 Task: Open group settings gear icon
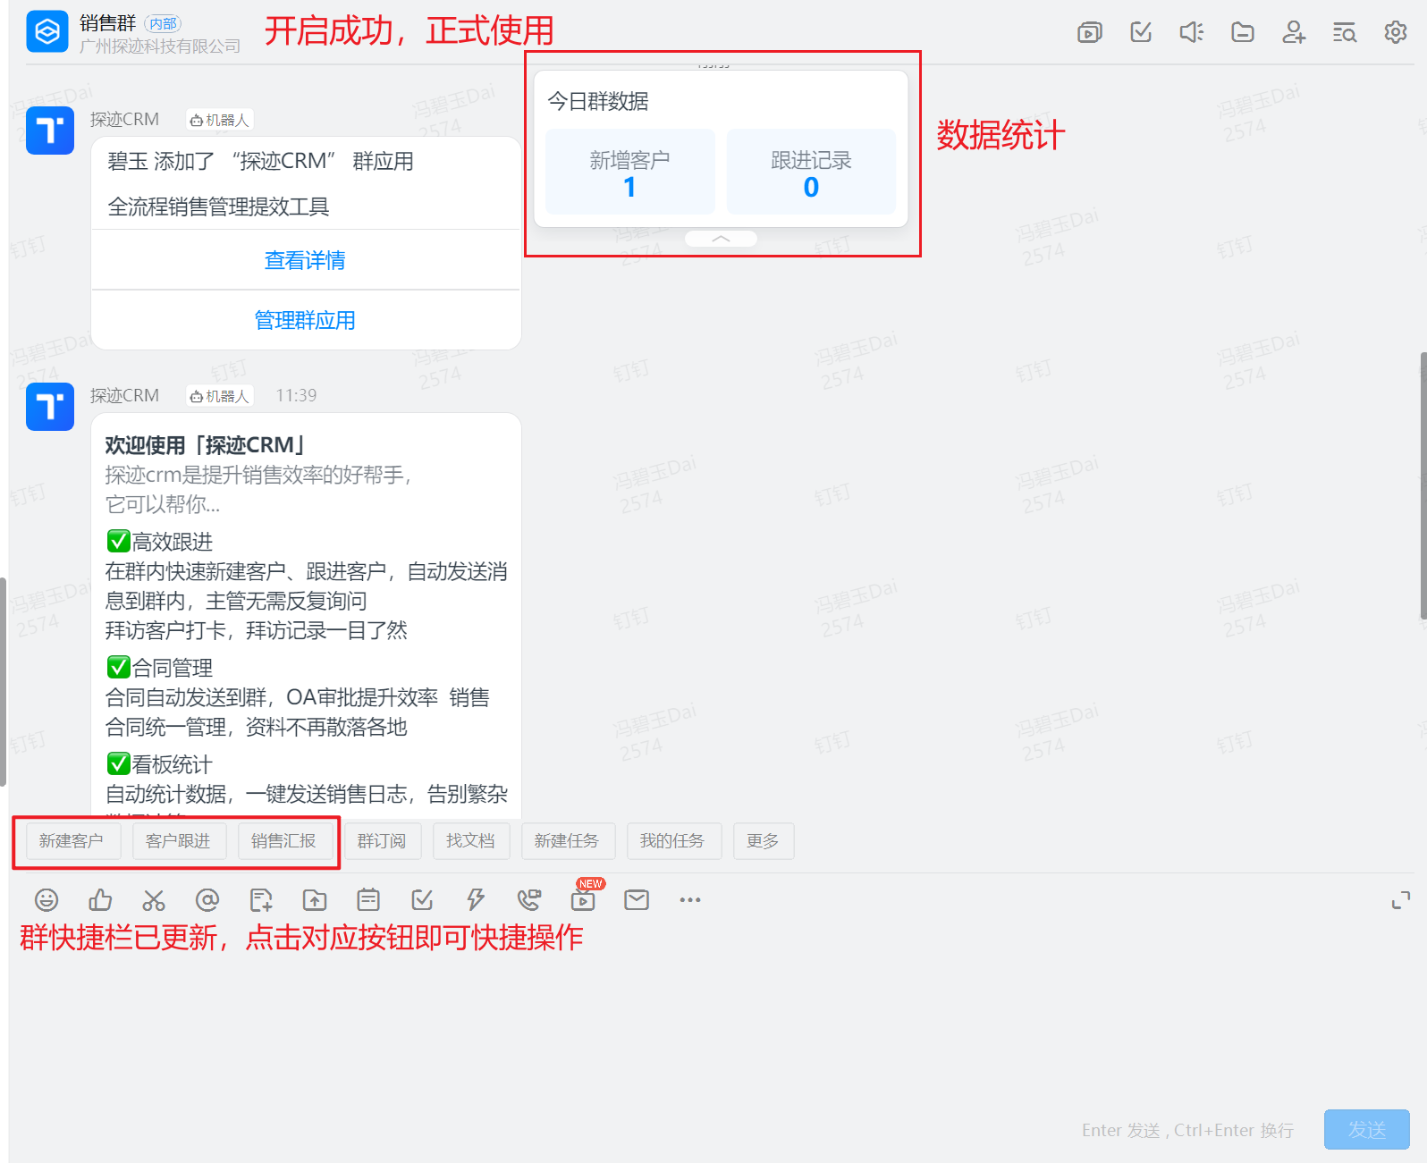pyautogui.click(x=1396, y=32)
